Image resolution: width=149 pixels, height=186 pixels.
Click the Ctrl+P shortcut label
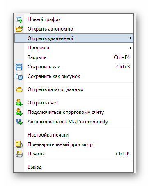(x=123, y=154)
